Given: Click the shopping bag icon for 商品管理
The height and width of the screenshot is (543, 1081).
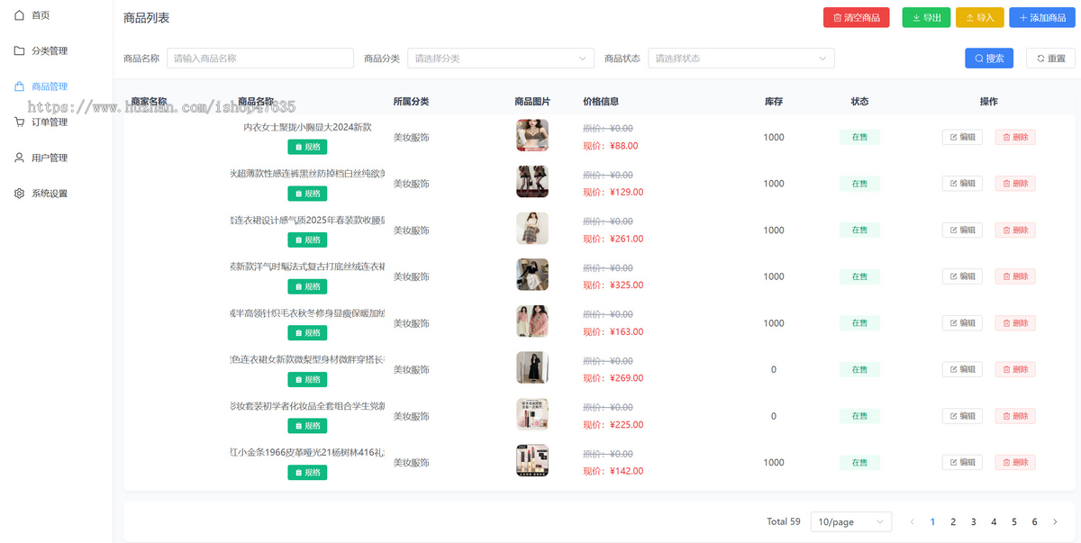Looking at the screenshot, I should point(19,86).
